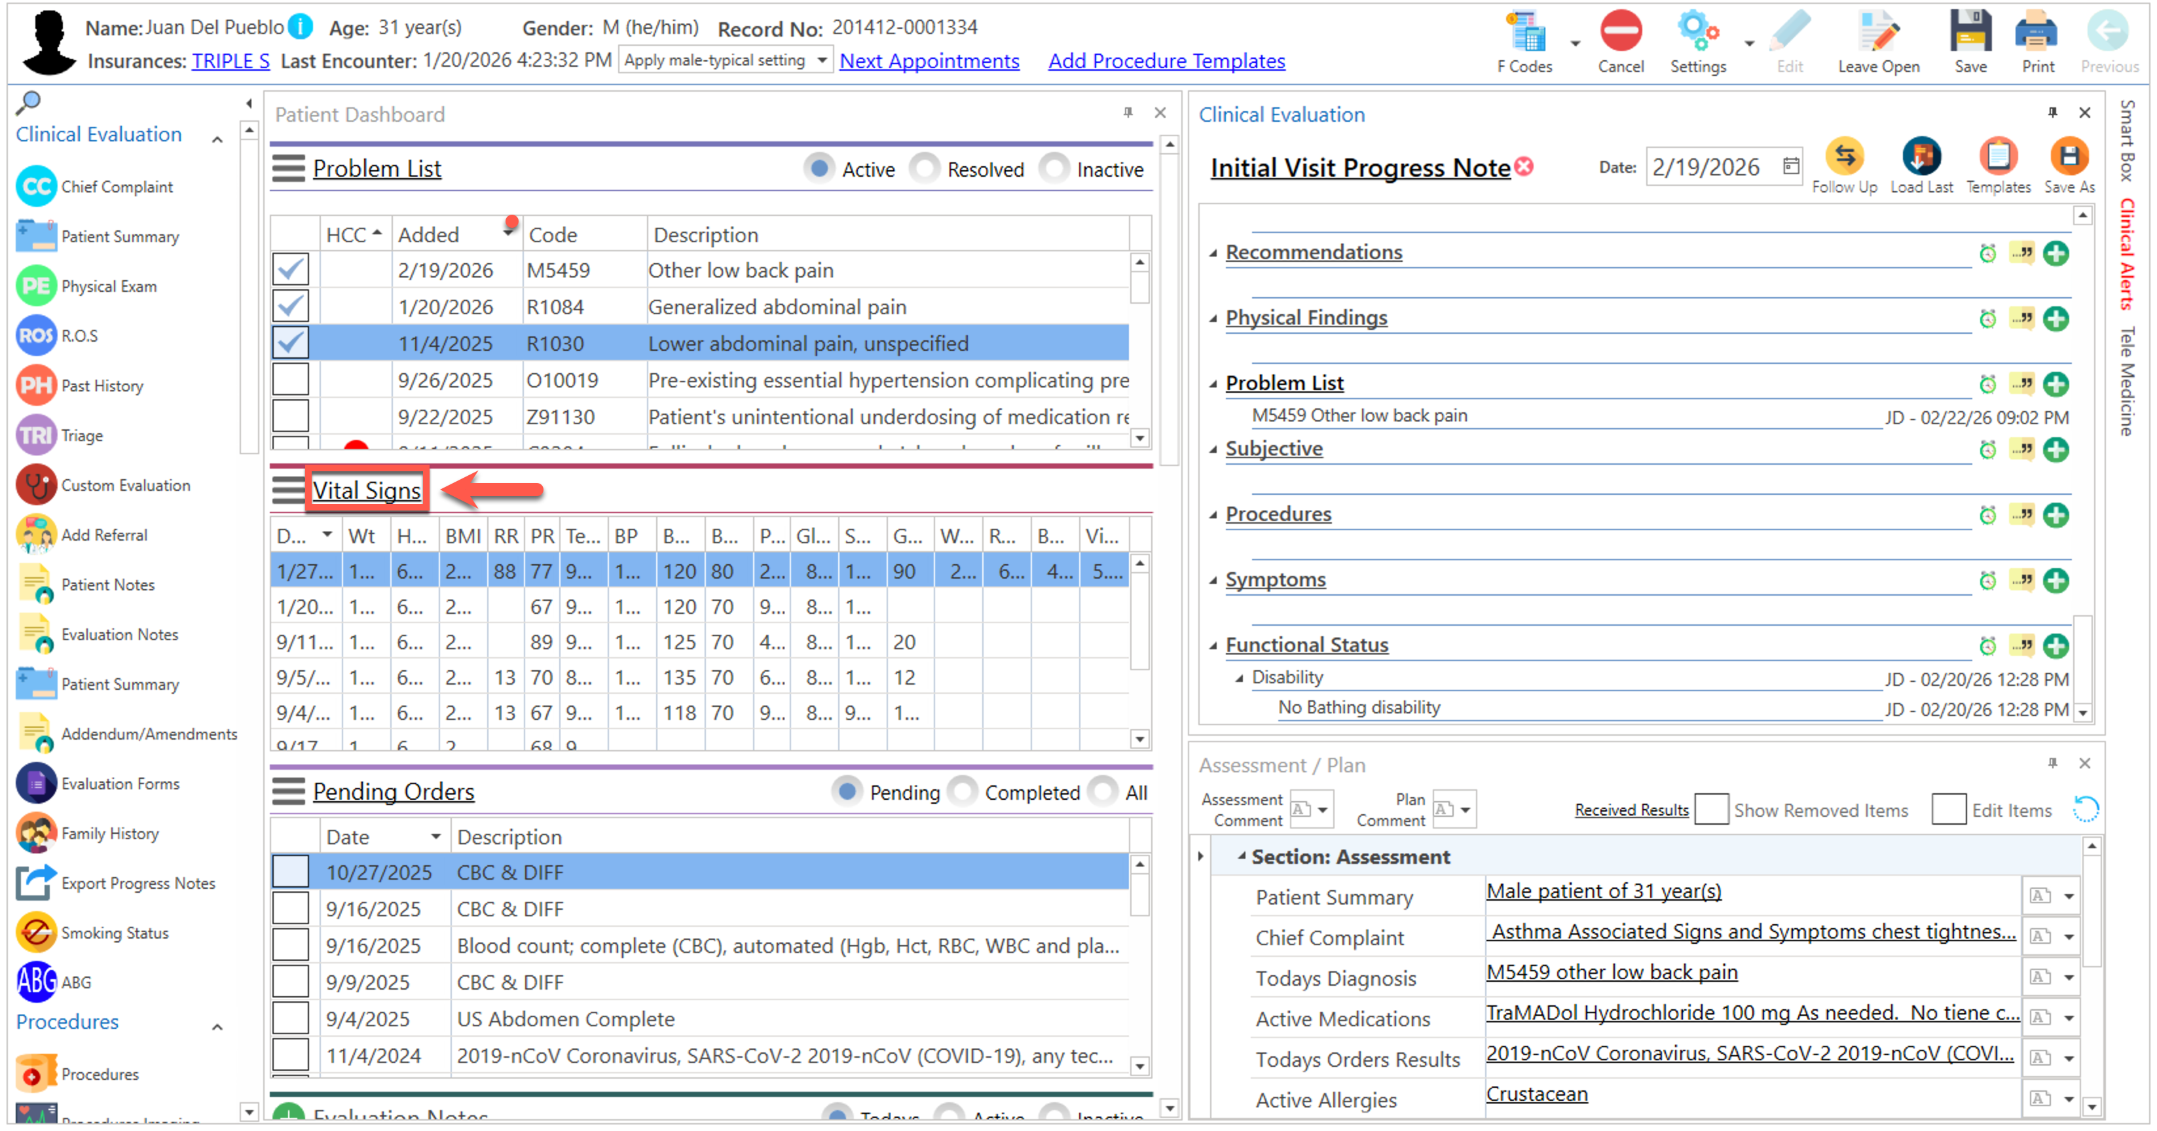
Task: Open the Clinical Alerts side tab
Action: pyautogui.click(x=2128, y=255)
